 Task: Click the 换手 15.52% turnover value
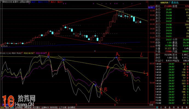168,55
